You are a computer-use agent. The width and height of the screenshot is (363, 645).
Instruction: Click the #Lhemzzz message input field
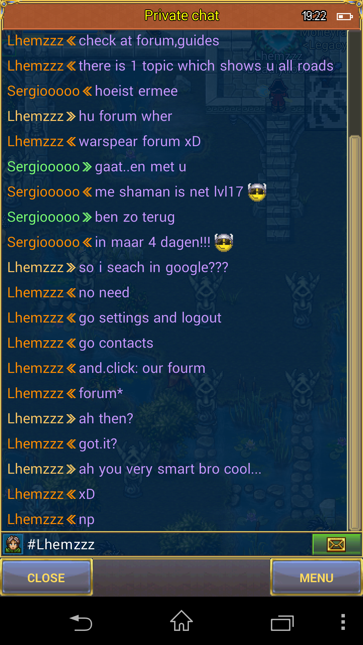tap(167, 545)
